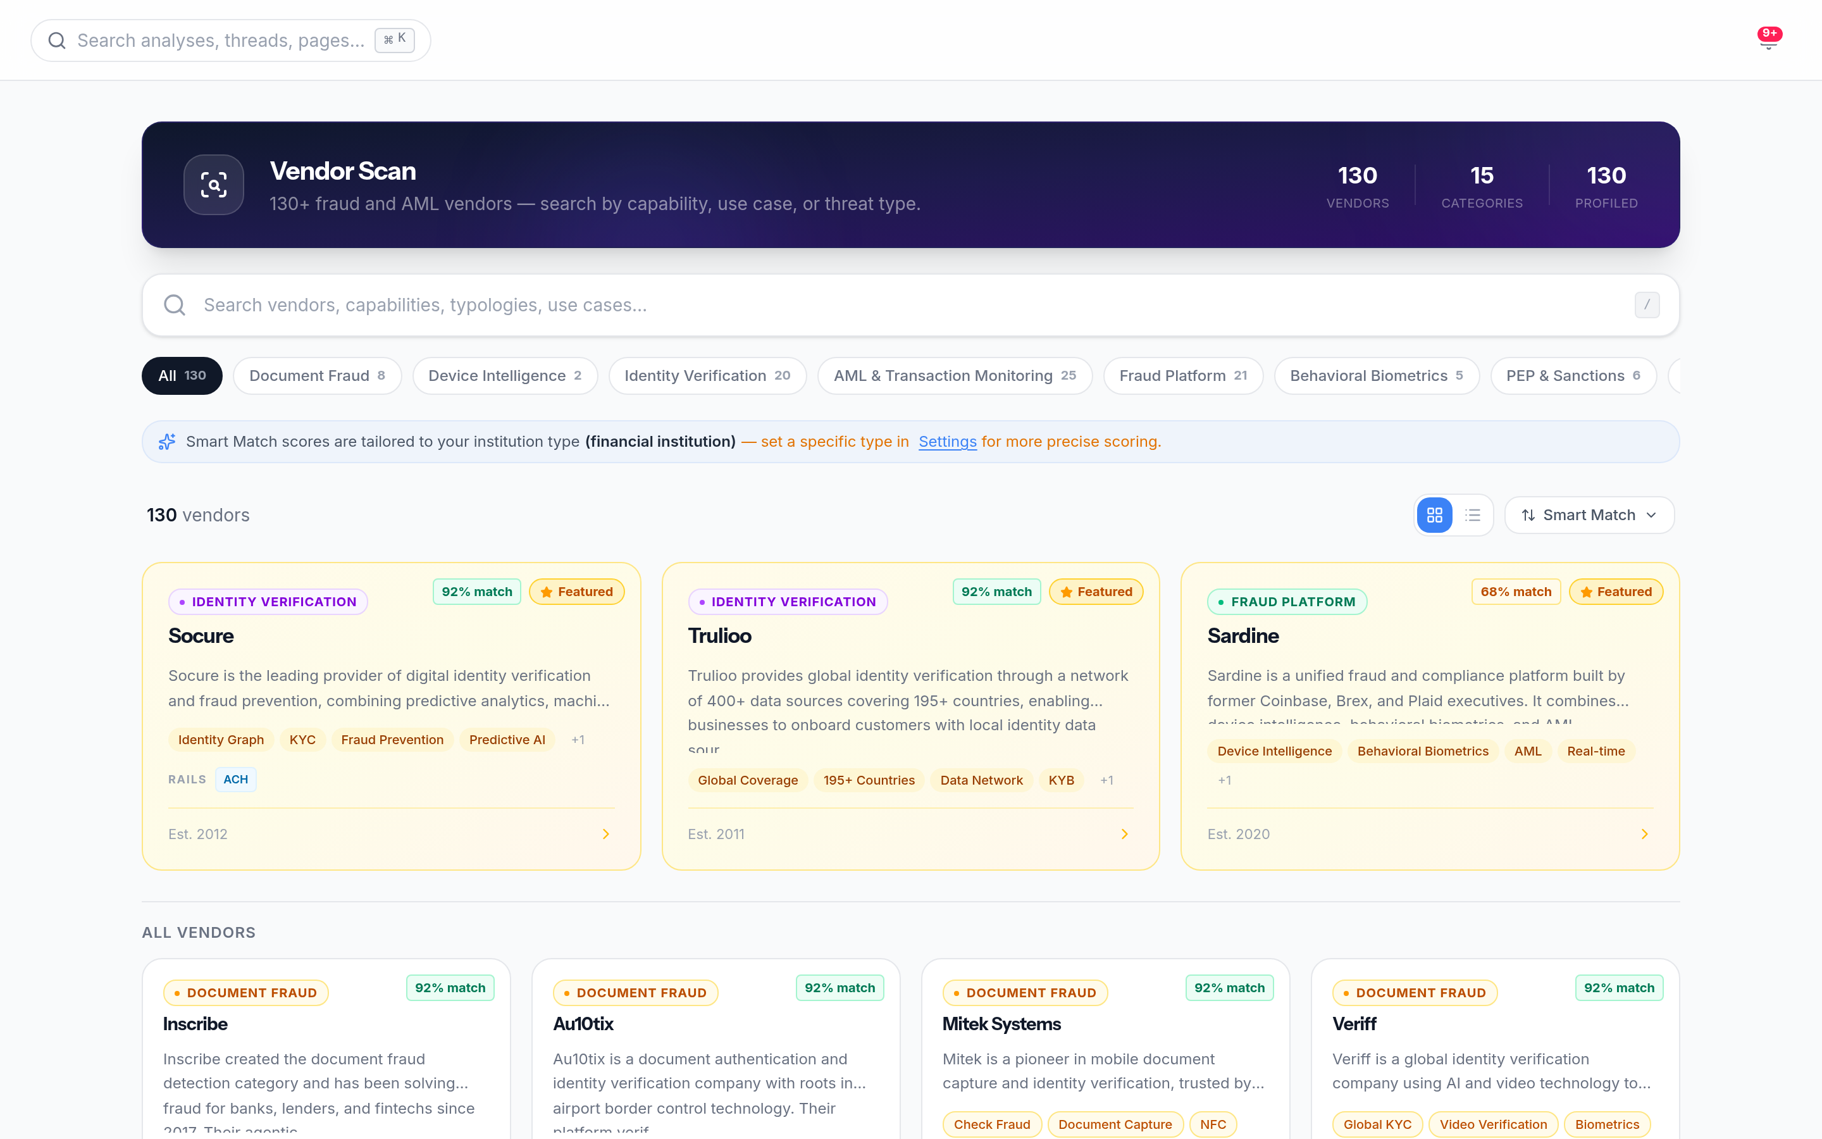The width and height of the screenshot is (1822, 1139).
Task: Expand +1 more tags on Trulioo card
Action: click(1106, 780)
